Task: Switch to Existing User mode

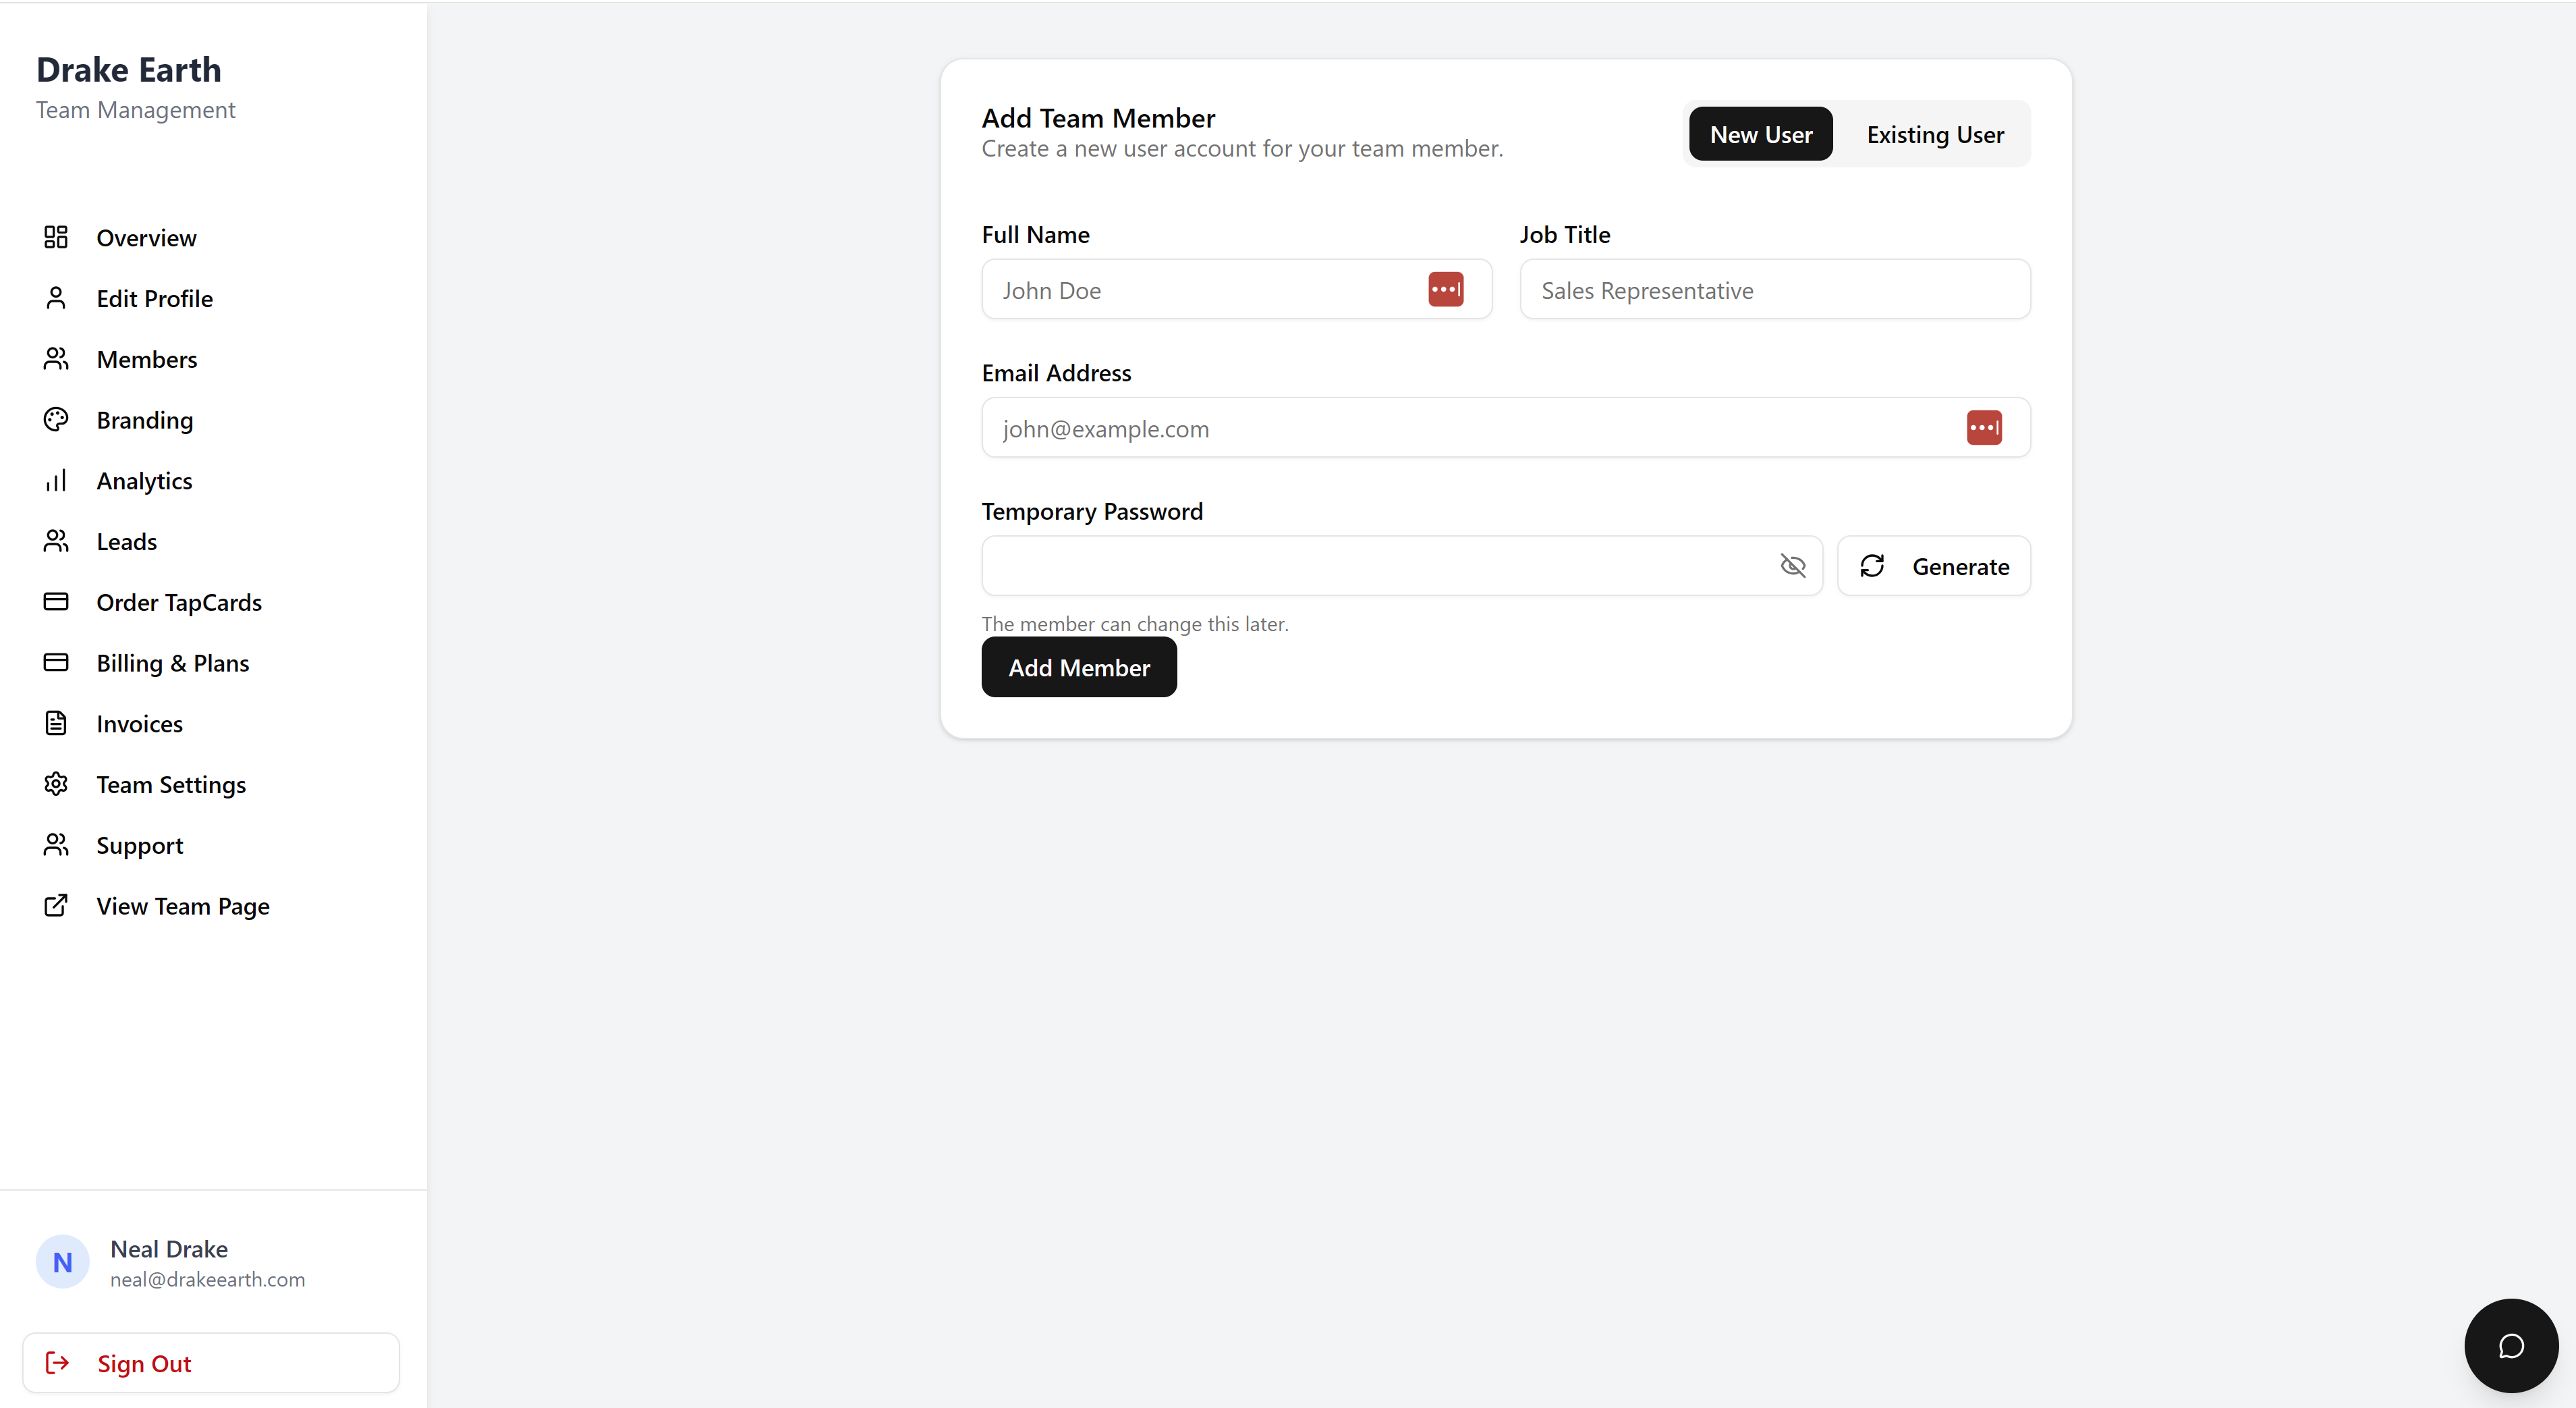Action: (1935, 133)
